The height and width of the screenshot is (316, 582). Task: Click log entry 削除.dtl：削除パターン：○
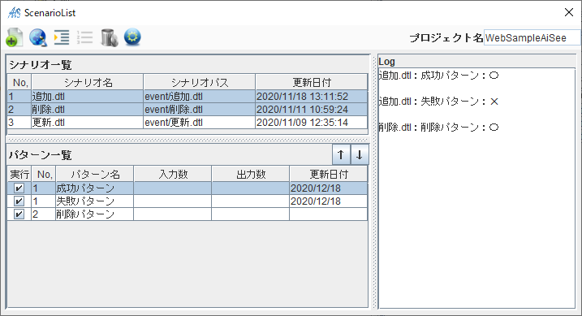[438, 128]
